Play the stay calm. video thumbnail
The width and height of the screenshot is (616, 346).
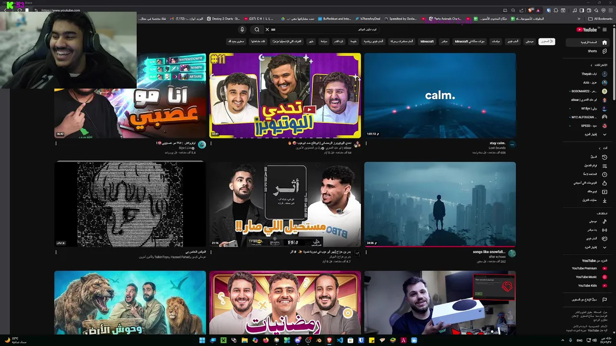coord(440,96)
